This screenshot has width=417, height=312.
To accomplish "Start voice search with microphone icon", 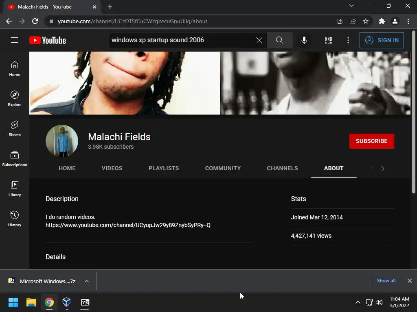I will (x=304, y=40).
